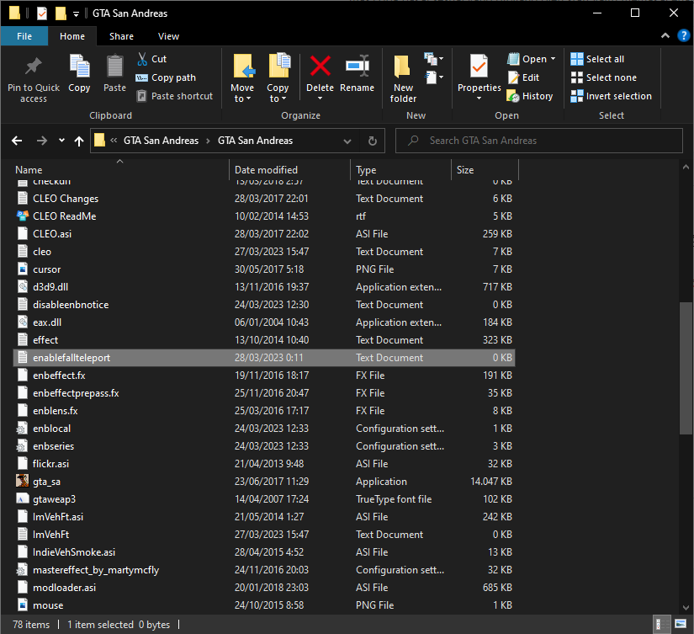Click Open in the Open group
Image resolution: width=694 pixels, height=634 pixels.
[527, 59]
